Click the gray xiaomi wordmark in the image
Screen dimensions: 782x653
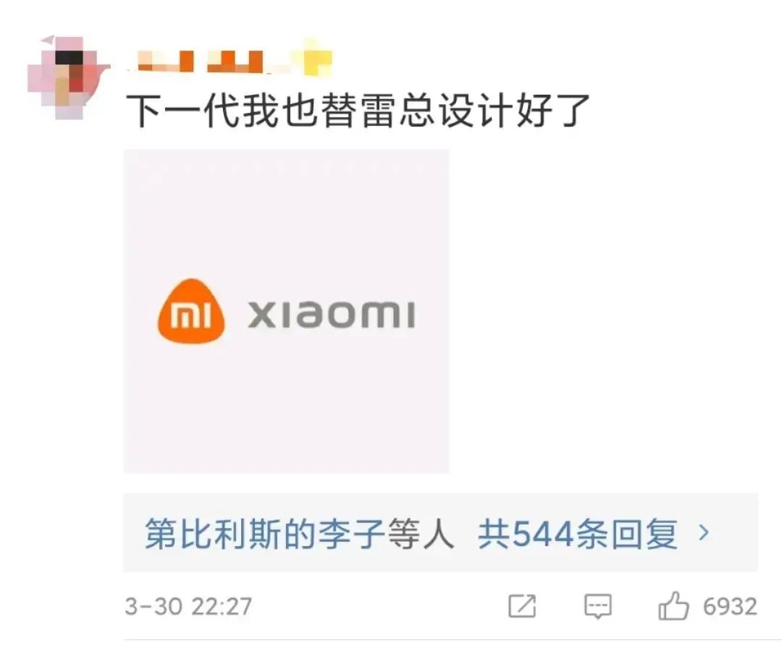click(x=332, y=315)
